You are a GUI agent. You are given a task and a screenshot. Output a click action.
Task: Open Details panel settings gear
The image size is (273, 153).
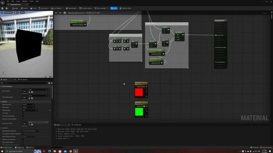[x=52, y=83]
